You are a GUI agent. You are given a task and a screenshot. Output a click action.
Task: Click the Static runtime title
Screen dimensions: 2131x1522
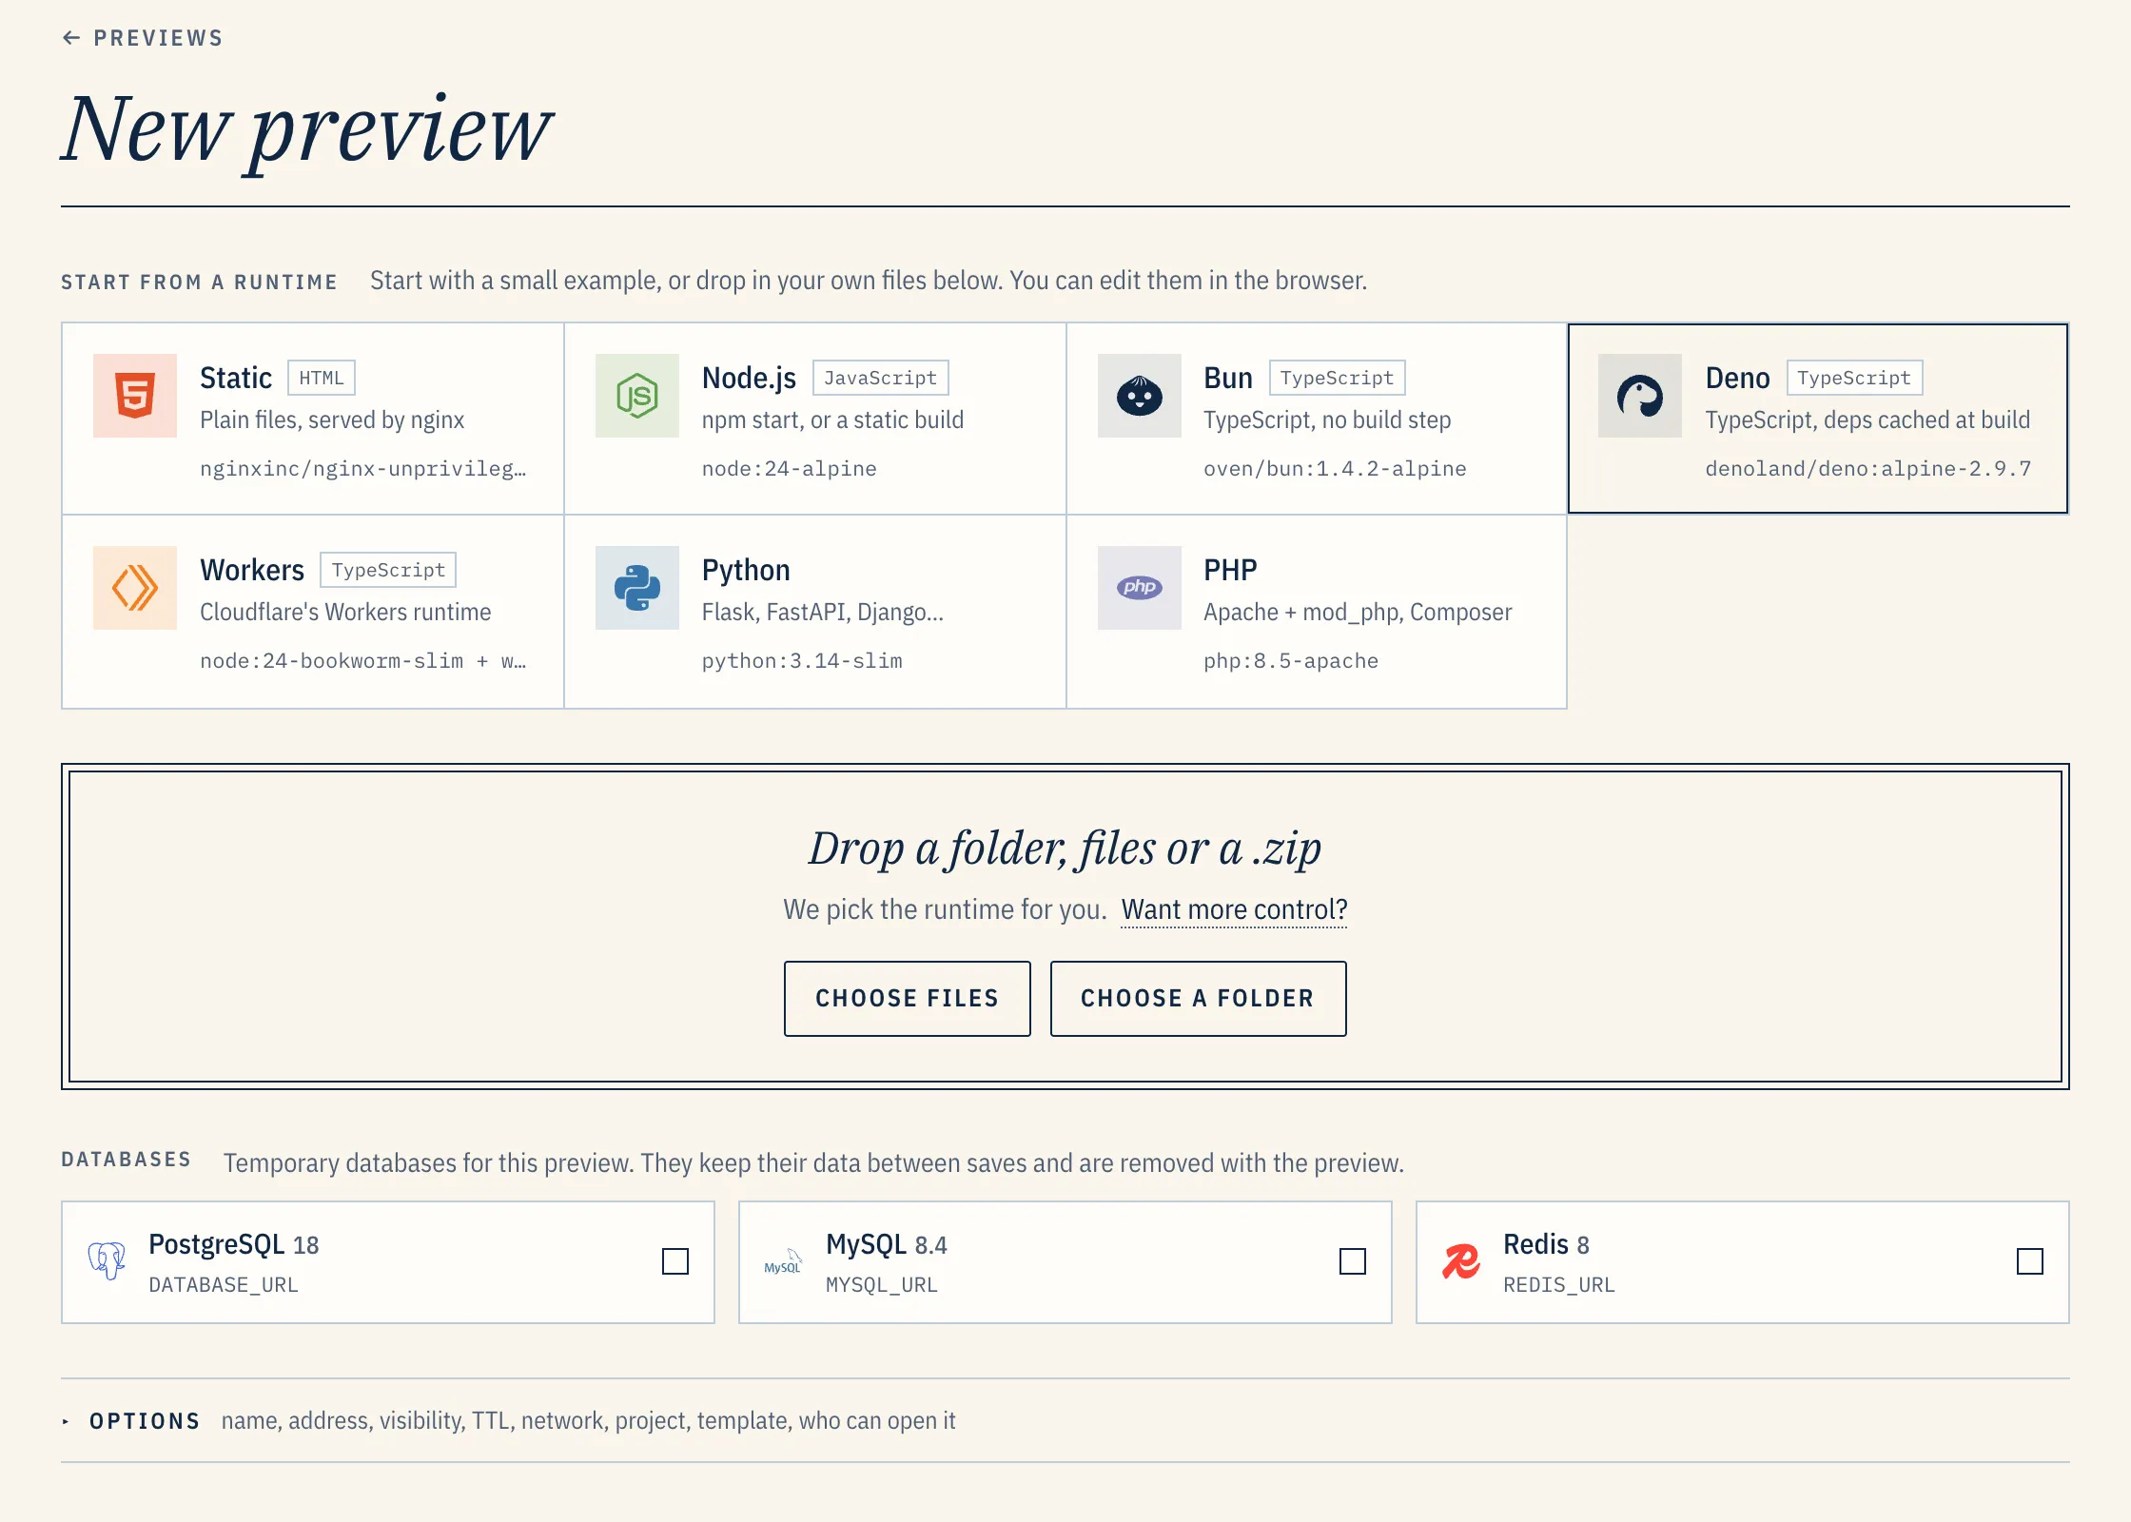pos(236,378)
